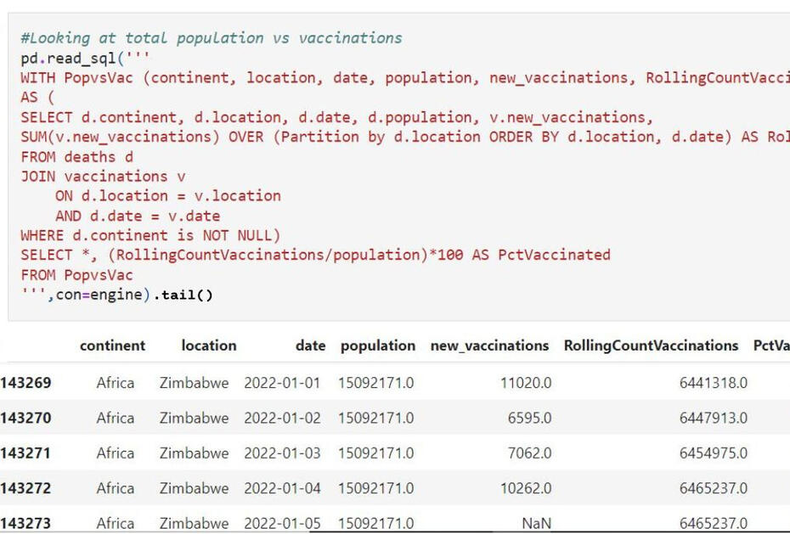Click the date column header
790x534 pixels.
click(310, 346)
